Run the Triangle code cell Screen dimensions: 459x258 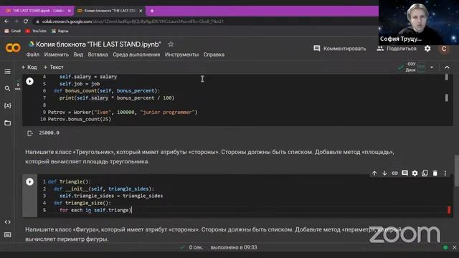tap(29, 181)
